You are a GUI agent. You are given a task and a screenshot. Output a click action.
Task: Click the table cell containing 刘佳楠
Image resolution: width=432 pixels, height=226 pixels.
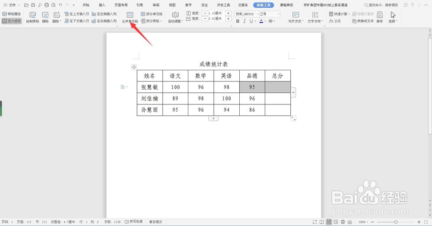click(x=149, y=98)
